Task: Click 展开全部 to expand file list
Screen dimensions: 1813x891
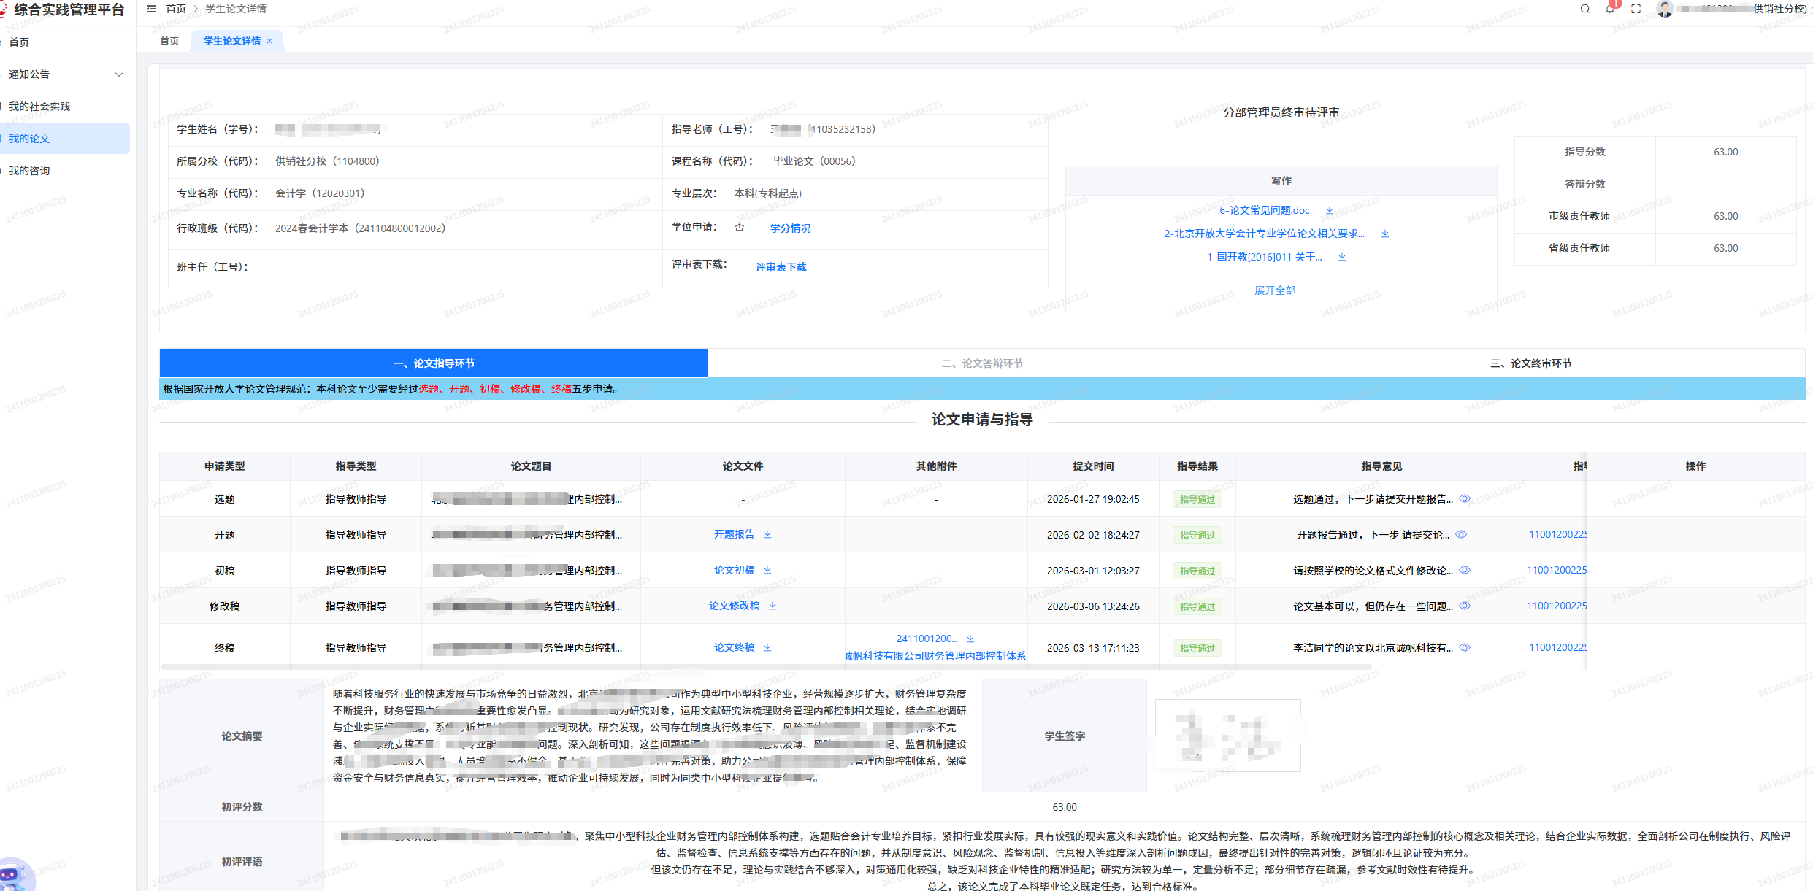Action: tap(1275, 290)
